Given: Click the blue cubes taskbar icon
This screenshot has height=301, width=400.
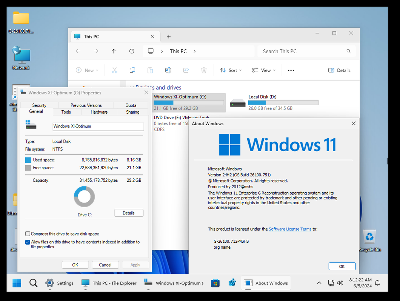Looking at the screenshot, I should [x=232, y=283].
